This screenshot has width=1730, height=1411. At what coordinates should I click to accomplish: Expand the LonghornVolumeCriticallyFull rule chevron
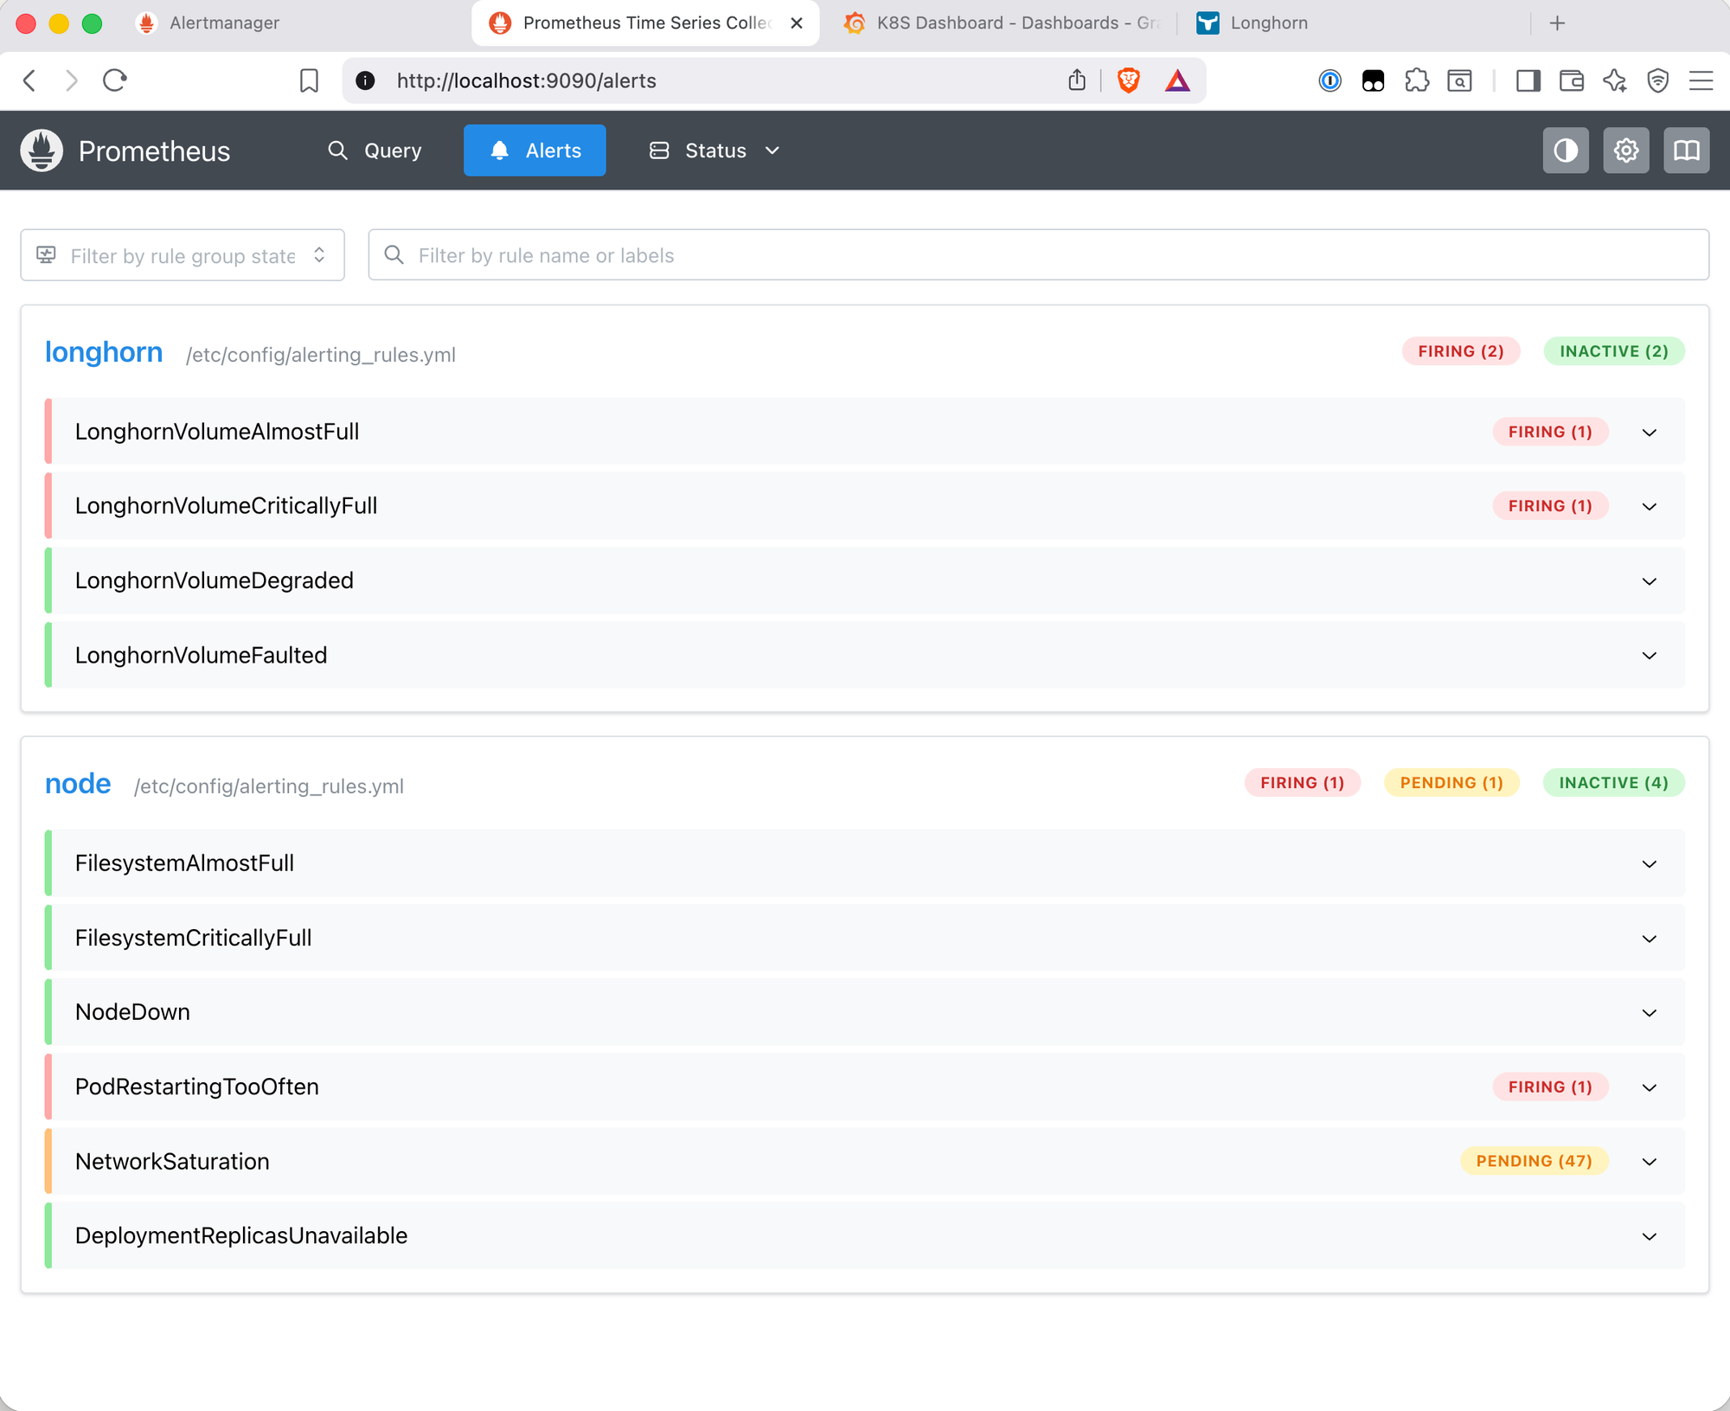pos(1650,506)
